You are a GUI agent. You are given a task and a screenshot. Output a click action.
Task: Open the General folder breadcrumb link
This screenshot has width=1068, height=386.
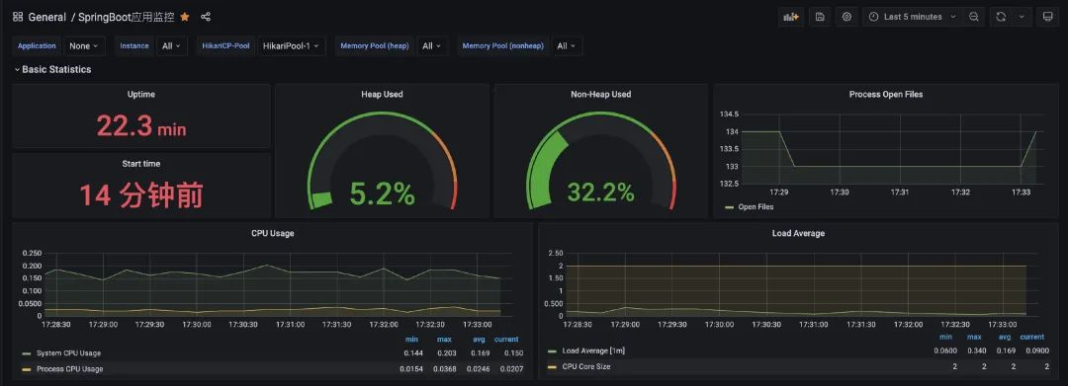(47, 17)
